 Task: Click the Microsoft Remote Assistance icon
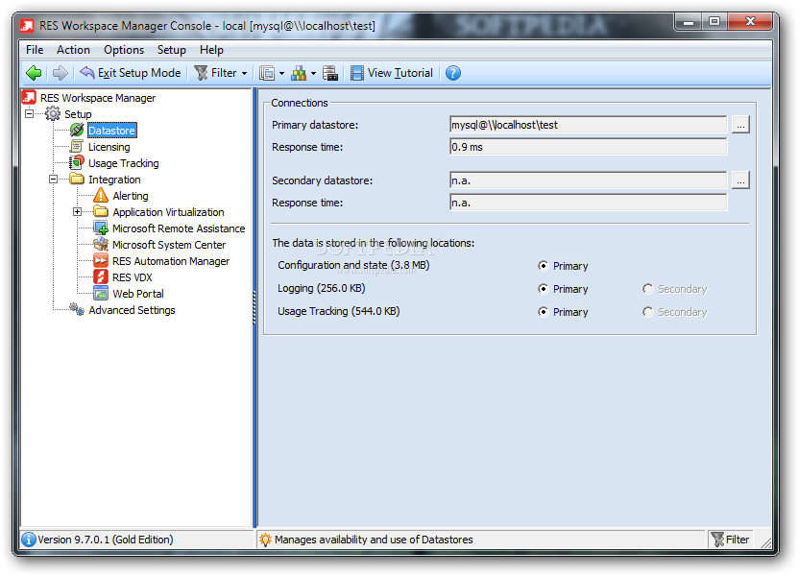tap(101, 228)
